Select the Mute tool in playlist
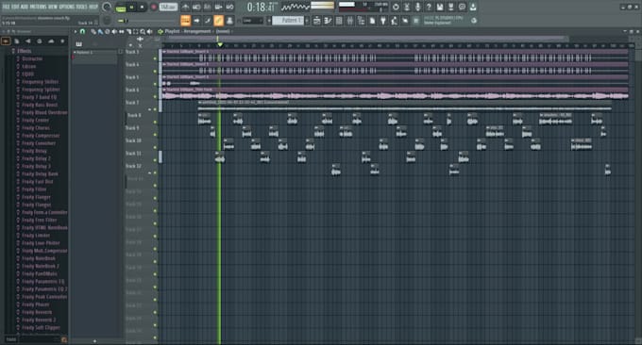This screenshot has height=345, width=642. pos(114,31)
